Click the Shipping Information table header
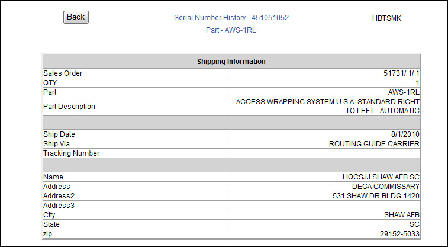Image resolution: width=448 pixels, height=247 pixels. click(231, 62)
